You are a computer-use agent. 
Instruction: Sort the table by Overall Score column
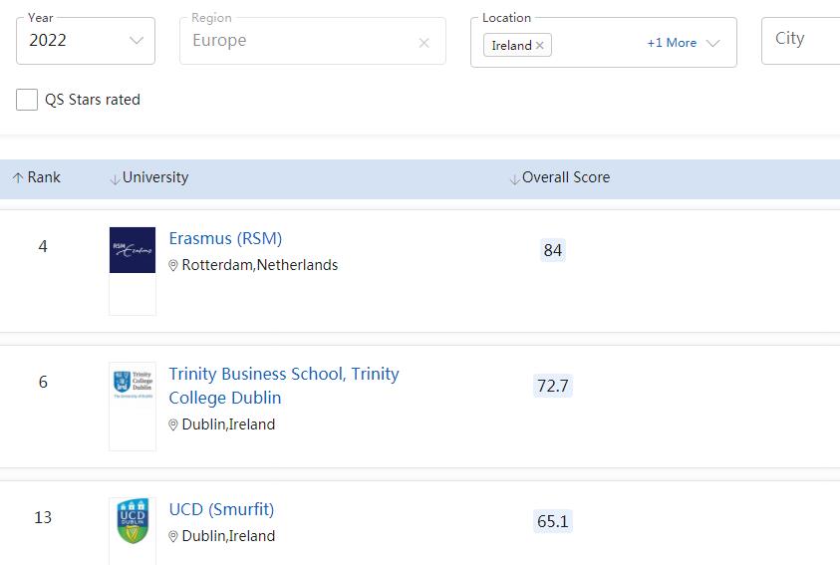click(565, 177)
